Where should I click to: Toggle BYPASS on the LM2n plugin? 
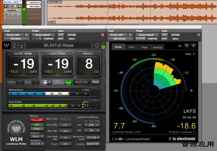click(175, 35)
